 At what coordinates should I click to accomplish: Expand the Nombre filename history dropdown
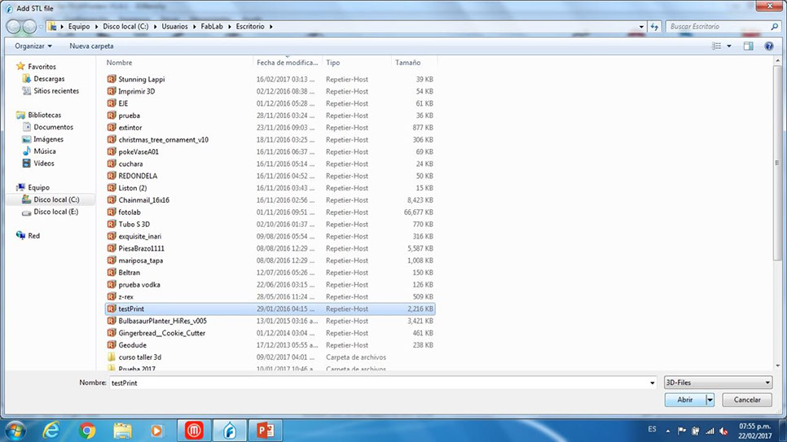652,383
